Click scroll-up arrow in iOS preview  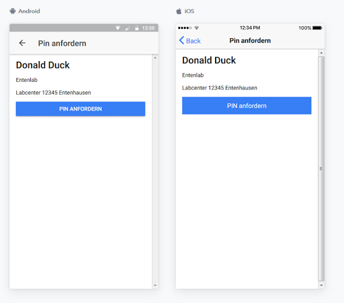coord(321,53)
